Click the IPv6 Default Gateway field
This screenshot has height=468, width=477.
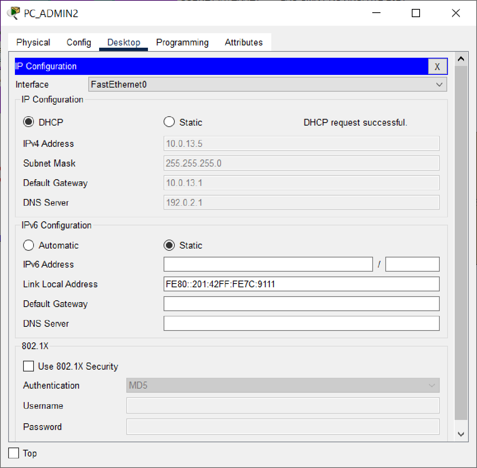tap(301, 304)
